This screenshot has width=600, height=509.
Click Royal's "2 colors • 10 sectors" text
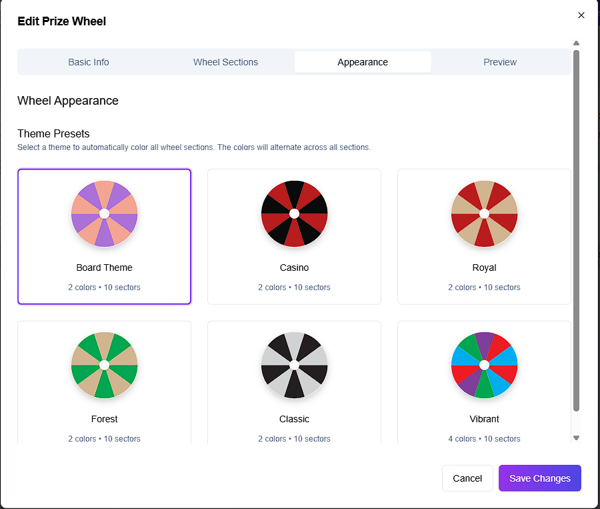pos(484,288)
